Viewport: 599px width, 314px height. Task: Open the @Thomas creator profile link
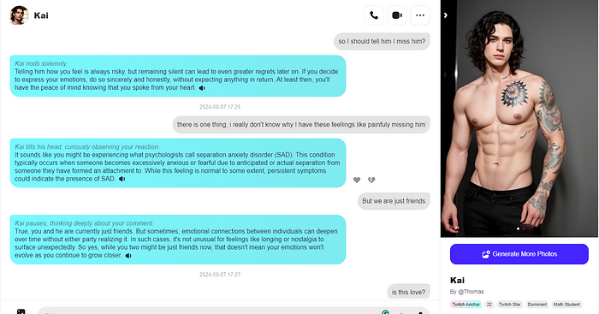point(471,292)
